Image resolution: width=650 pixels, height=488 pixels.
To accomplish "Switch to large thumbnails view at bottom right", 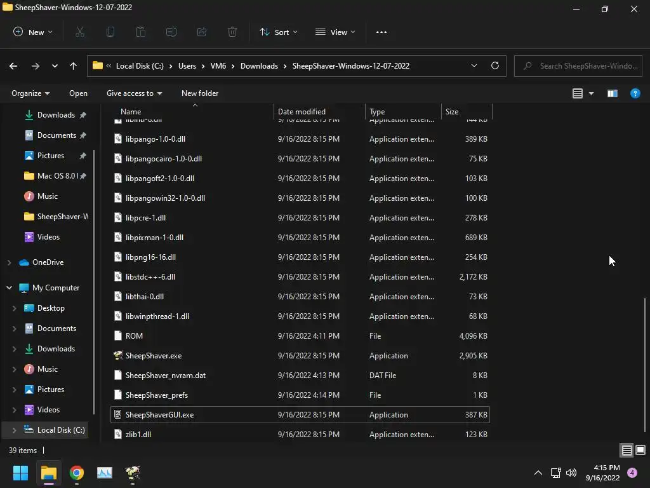I will pyautogui.click(x=640, y=450).
